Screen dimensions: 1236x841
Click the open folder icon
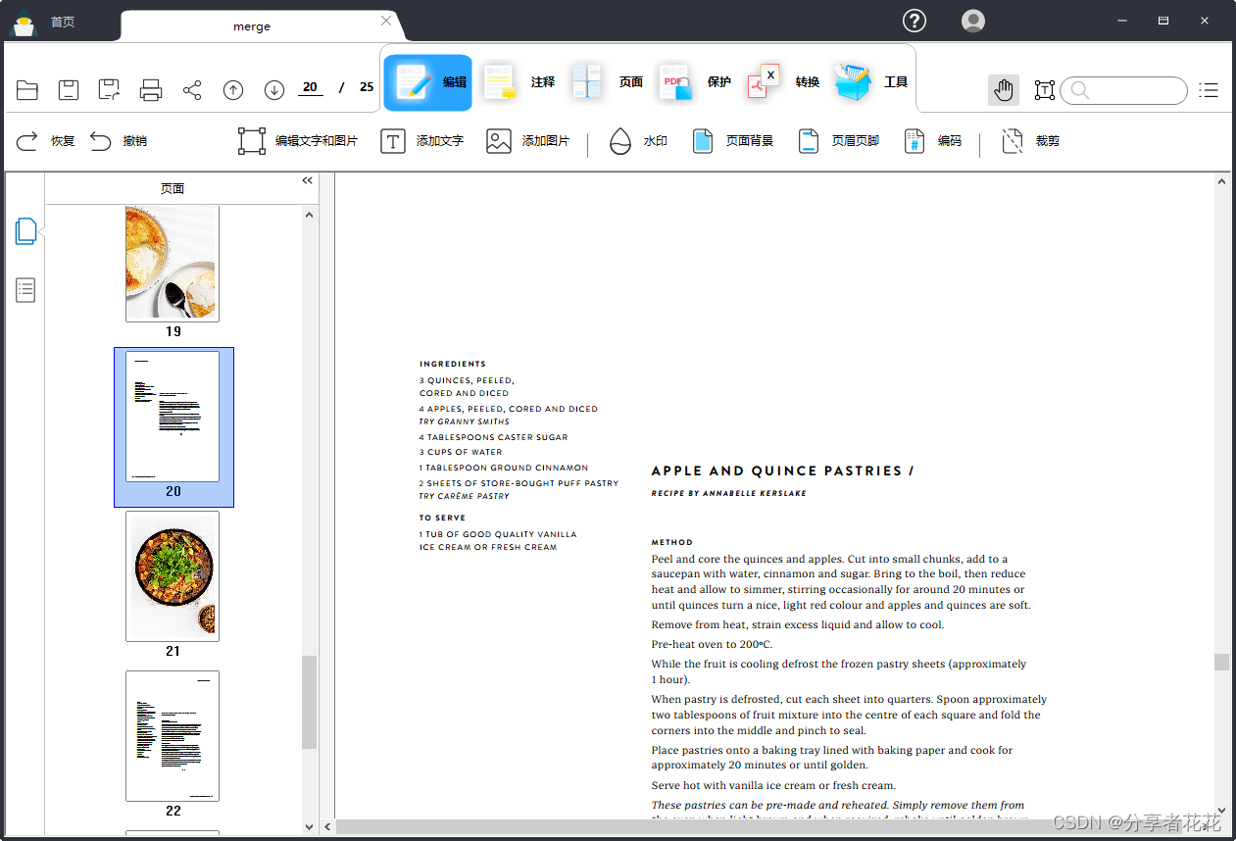[x=27, y=90]
